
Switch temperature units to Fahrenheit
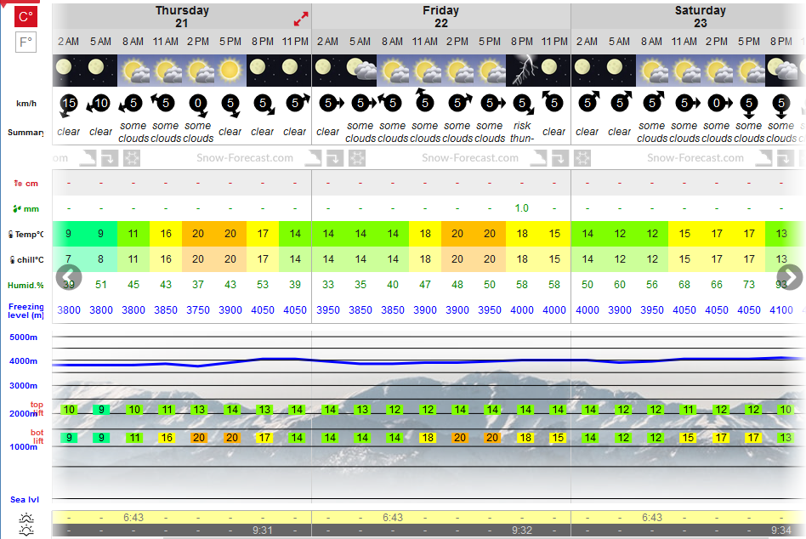coord(26,42)
